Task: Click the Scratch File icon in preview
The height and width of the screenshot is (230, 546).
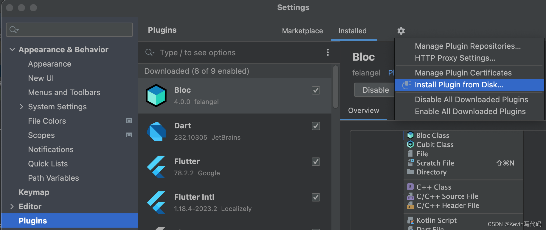Action: (x=410, y=163)
